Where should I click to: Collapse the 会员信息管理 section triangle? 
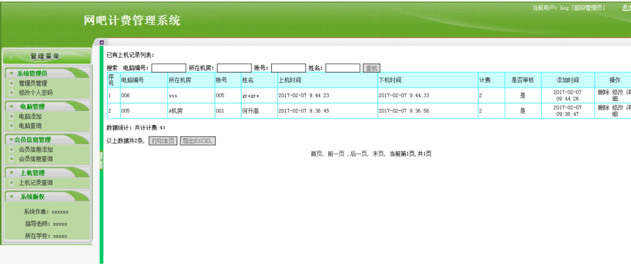tap(12, 140)
